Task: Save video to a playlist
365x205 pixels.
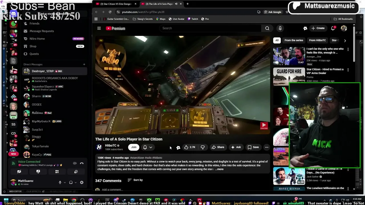Action: 253,147
